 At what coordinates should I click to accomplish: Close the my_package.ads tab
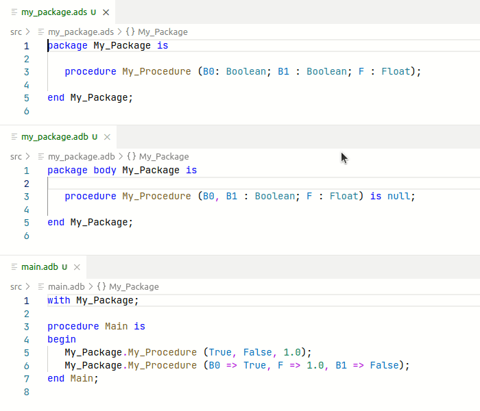[106, 12]
